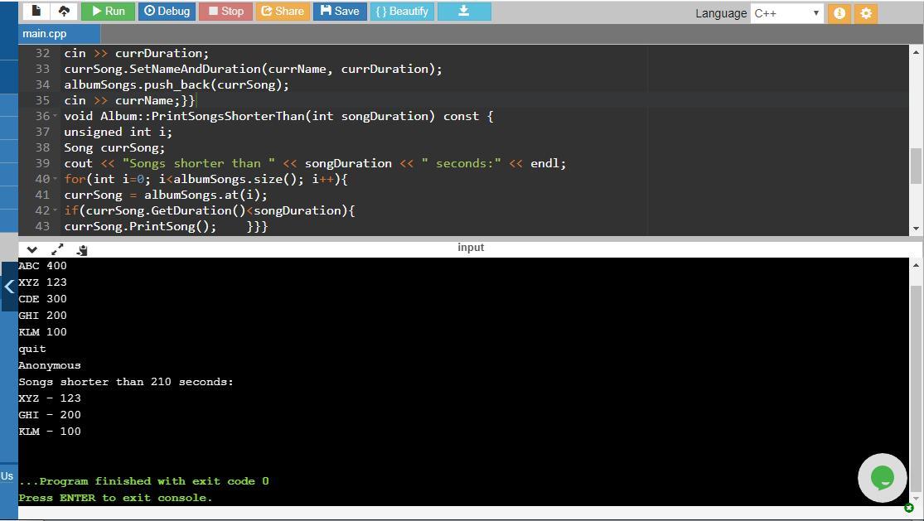Screen dimensions: 924x521
Task: Open editor settings gear icon
Action: tap(866, 13)
